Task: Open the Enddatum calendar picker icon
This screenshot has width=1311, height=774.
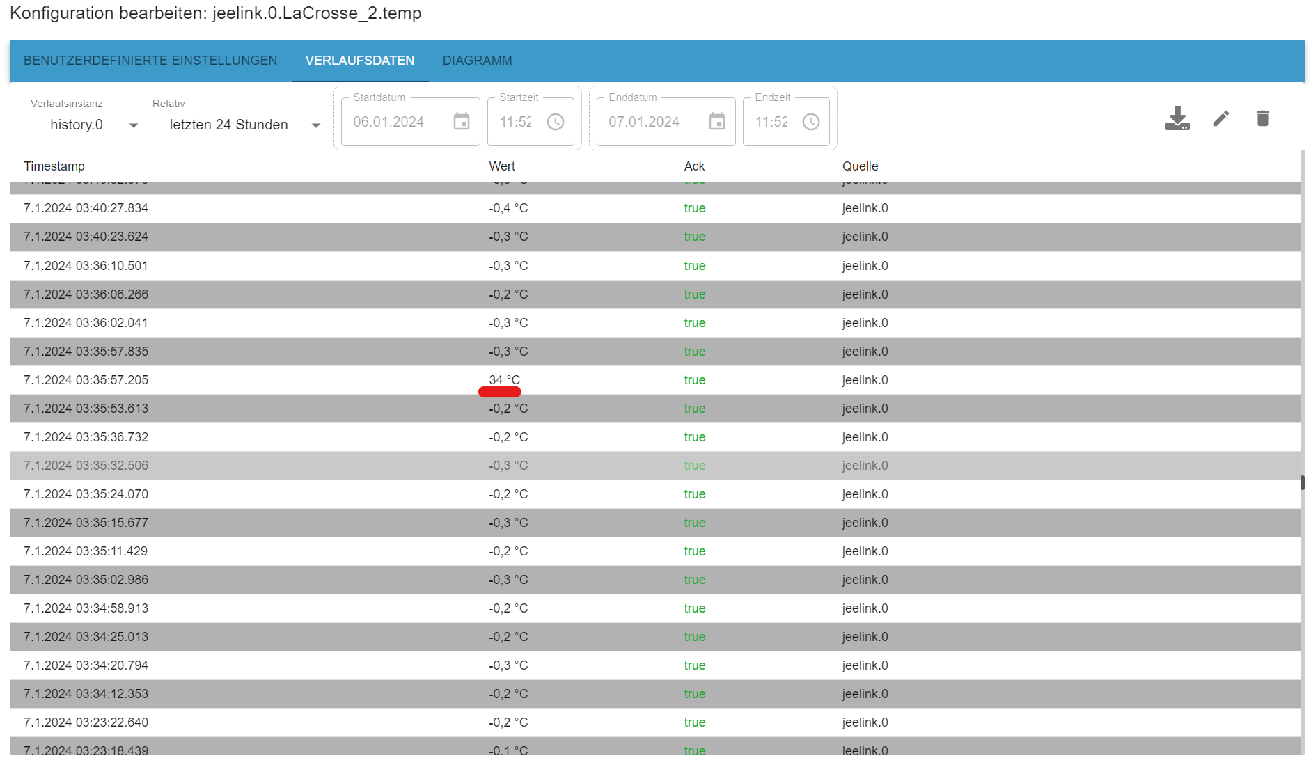Action: pyautogui.click(x=717, y=122)
